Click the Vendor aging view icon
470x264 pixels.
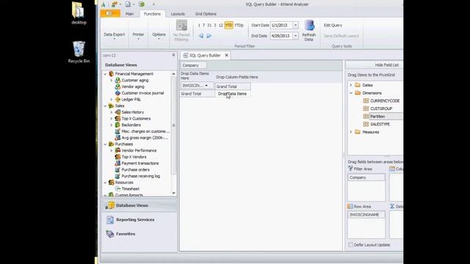coord(117,87)
